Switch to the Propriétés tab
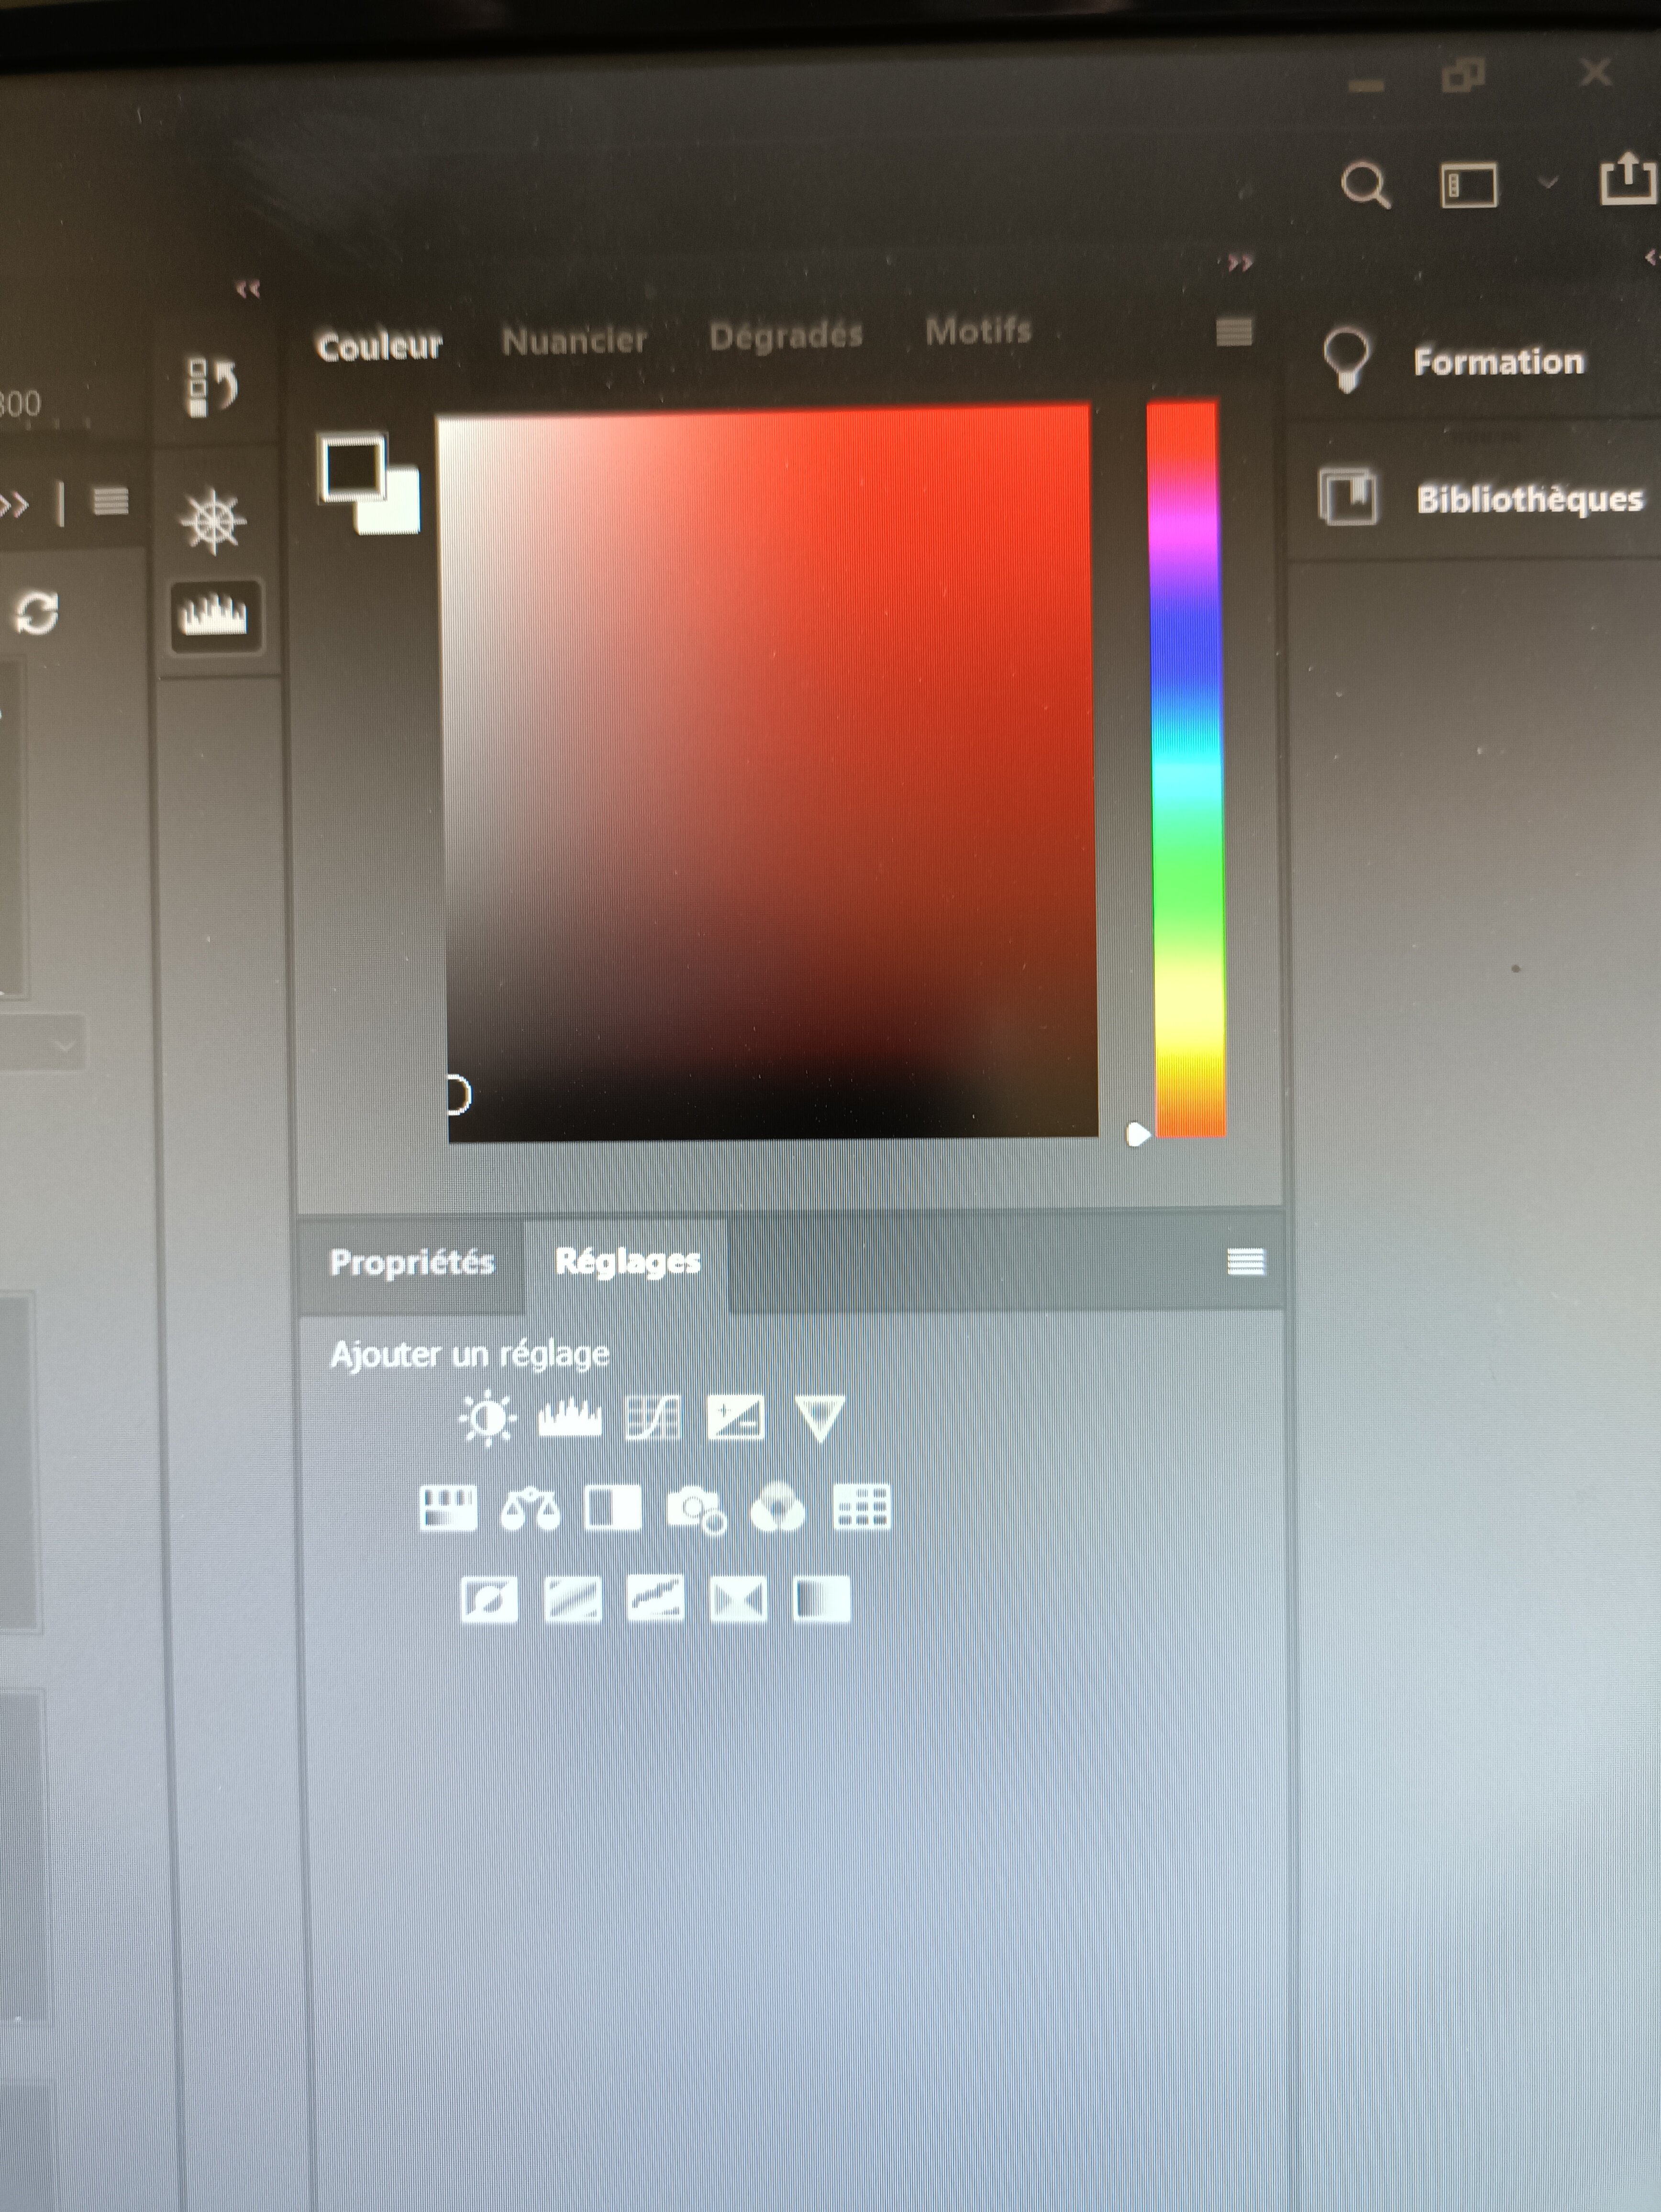Screen dimensions: 1661x2212 coord(411,1263)
